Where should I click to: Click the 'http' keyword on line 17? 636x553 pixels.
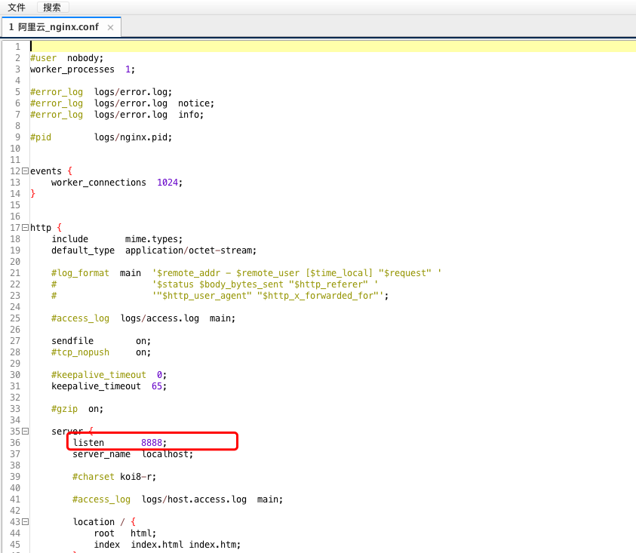click(41, 228)
